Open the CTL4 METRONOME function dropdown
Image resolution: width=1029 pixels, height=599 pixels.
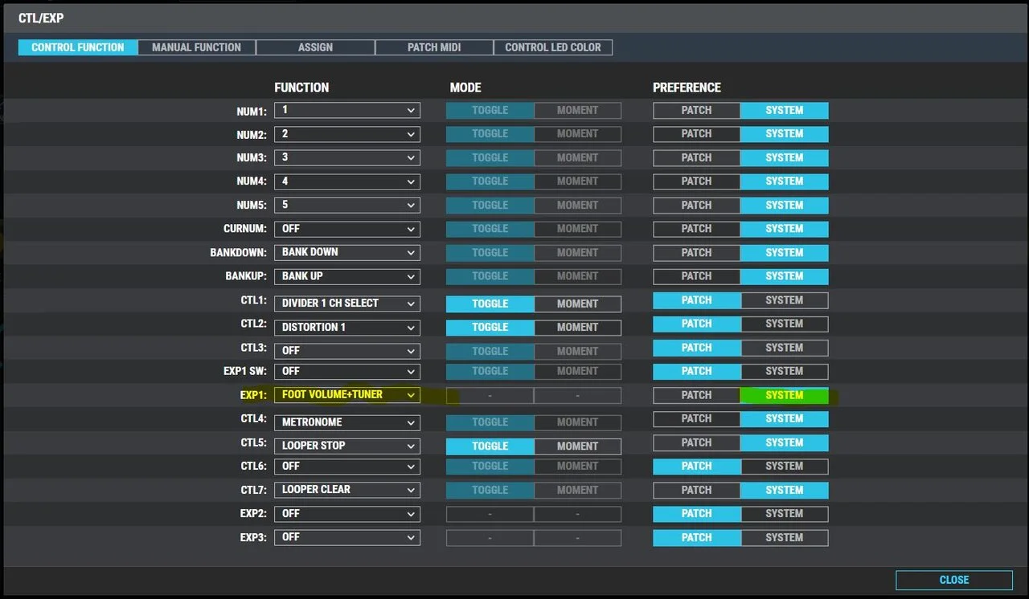pos(346,422)
